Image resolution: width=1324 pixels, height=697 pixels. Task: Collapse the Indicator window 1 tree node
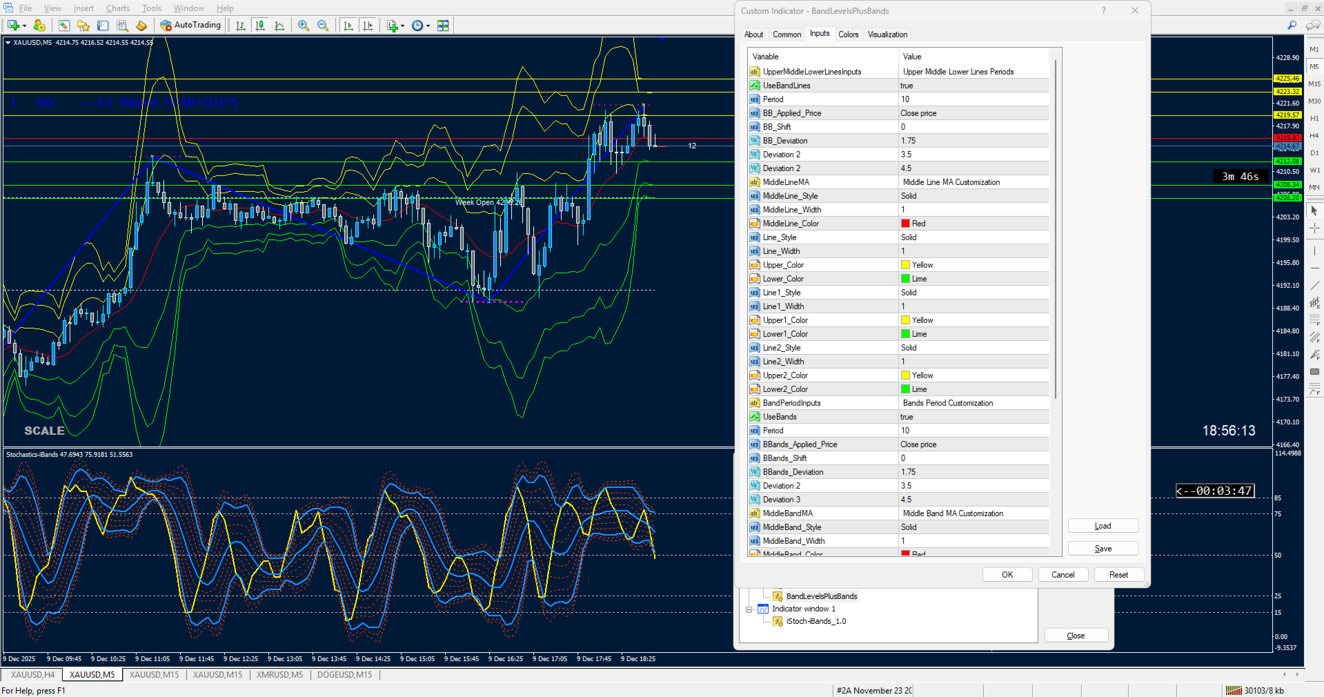[749, 609]
